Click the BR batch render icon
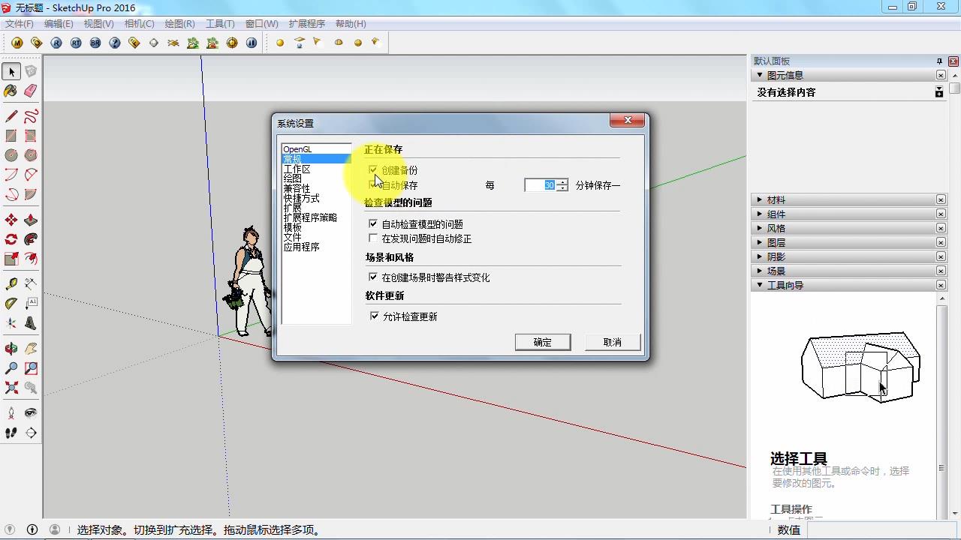 [95, 43]
